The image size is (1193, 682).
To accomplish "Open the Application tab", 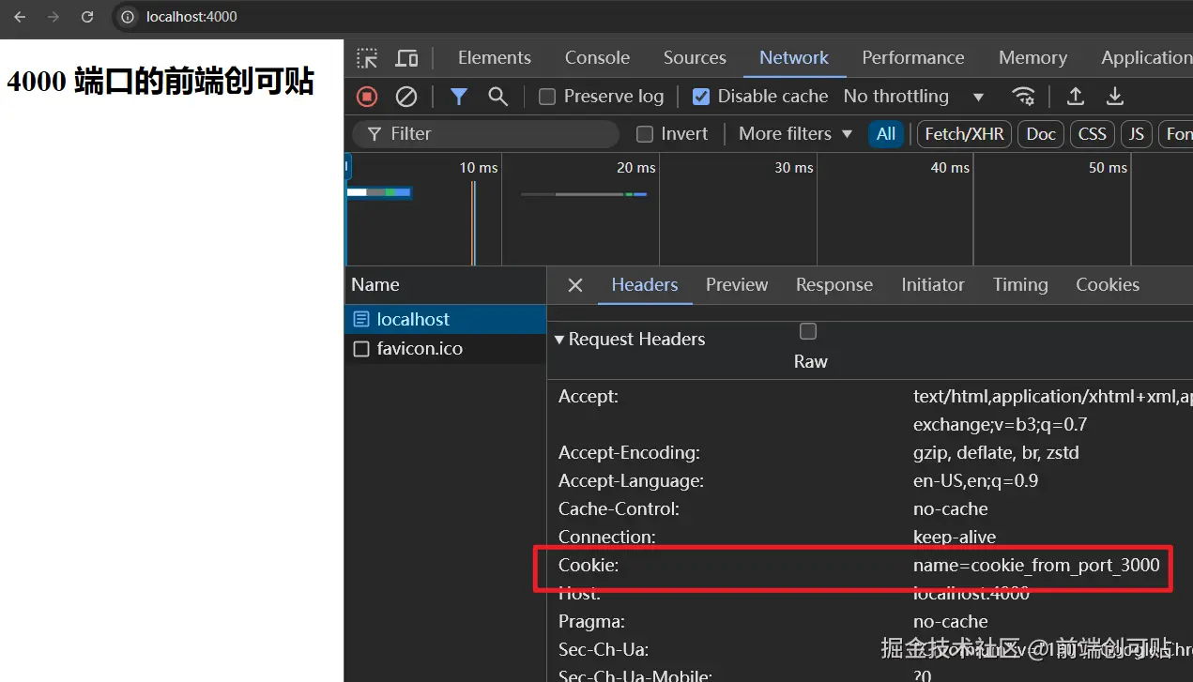I will click(x=1145, y=58).
